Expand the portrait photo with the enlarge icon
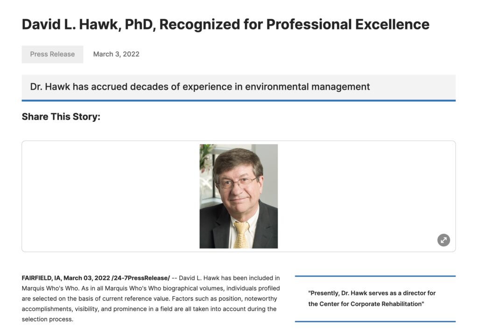The image size is (478, 334). (443, 240)
